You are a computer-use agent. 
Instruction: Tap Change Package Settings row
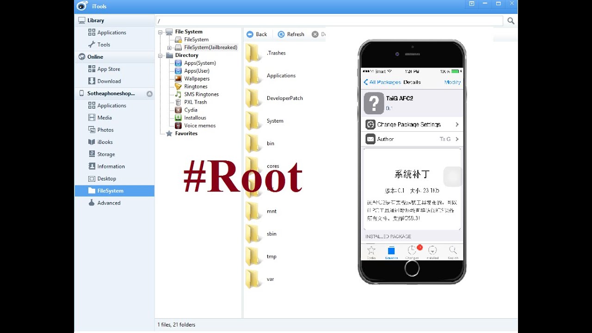(412, 124)
